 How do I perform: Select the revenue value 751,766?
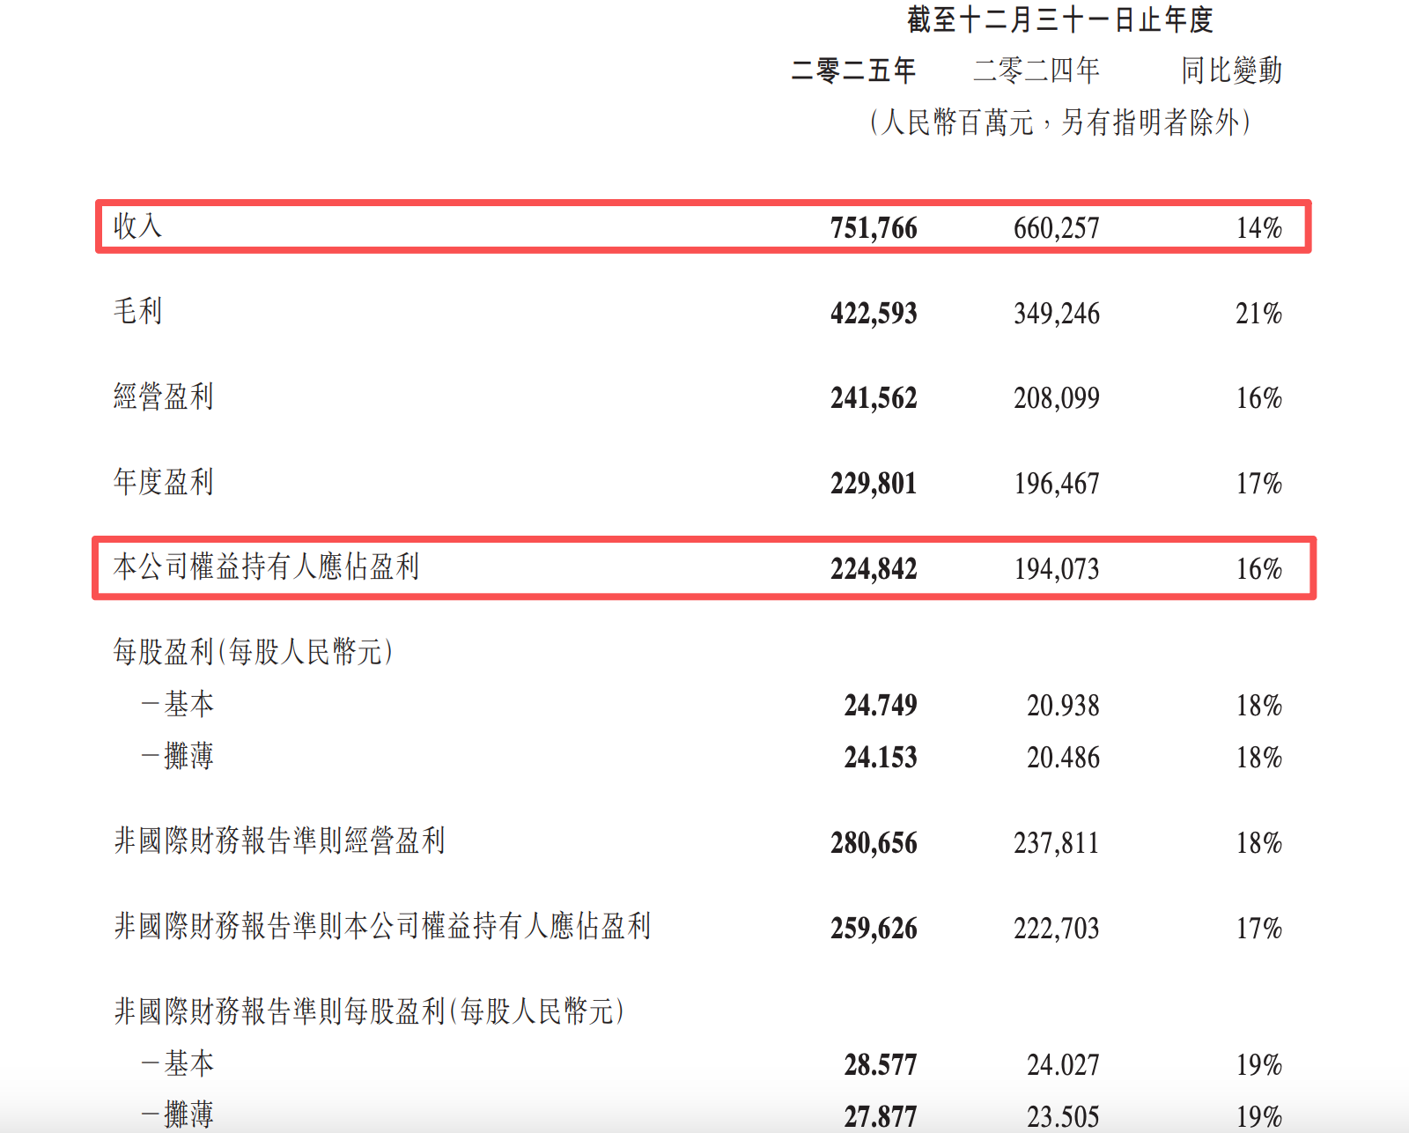[874, 228]
